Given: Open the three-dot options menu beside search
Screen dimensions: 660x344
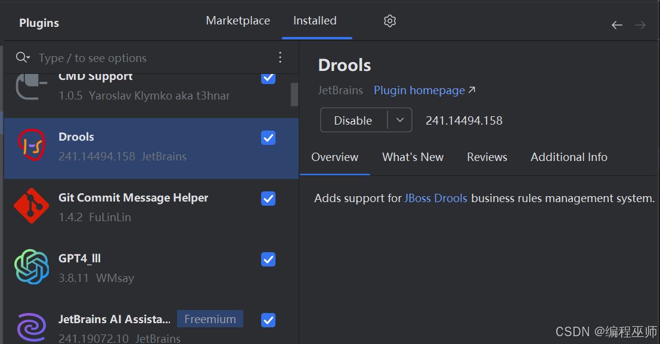Looking at the screenshot, I should (x=280, y=57).
